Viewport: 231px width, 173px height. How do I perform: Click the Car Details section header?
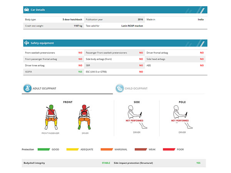click(x=115, y=10)
